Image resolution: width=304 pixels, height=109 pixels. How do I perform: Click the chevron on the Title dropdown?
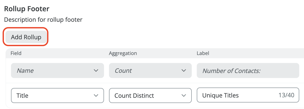pyautogui.click(x=95, y=95)
